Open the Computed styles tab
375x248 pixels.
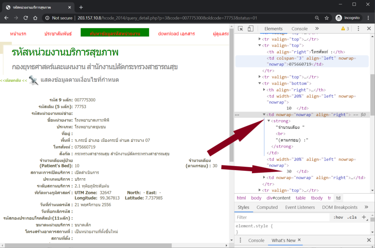click(x=267, y=207)
